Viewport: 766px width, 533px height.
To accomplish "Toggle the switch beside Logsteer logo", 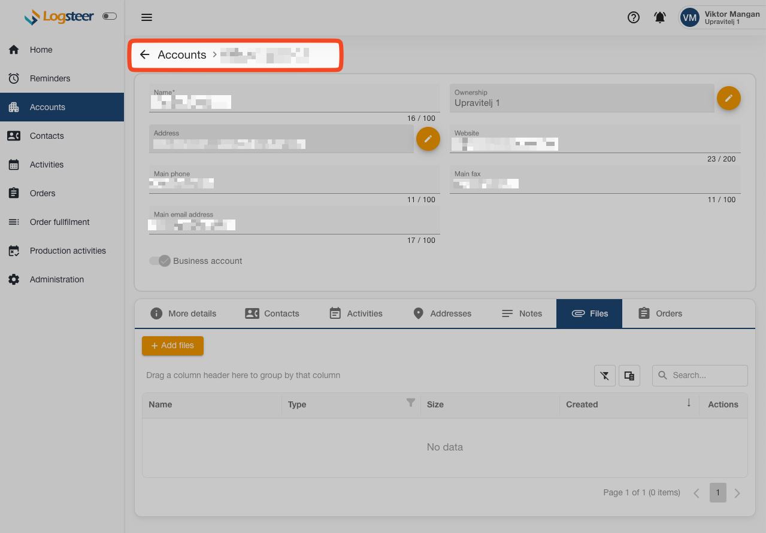I will tap(110, 16).
